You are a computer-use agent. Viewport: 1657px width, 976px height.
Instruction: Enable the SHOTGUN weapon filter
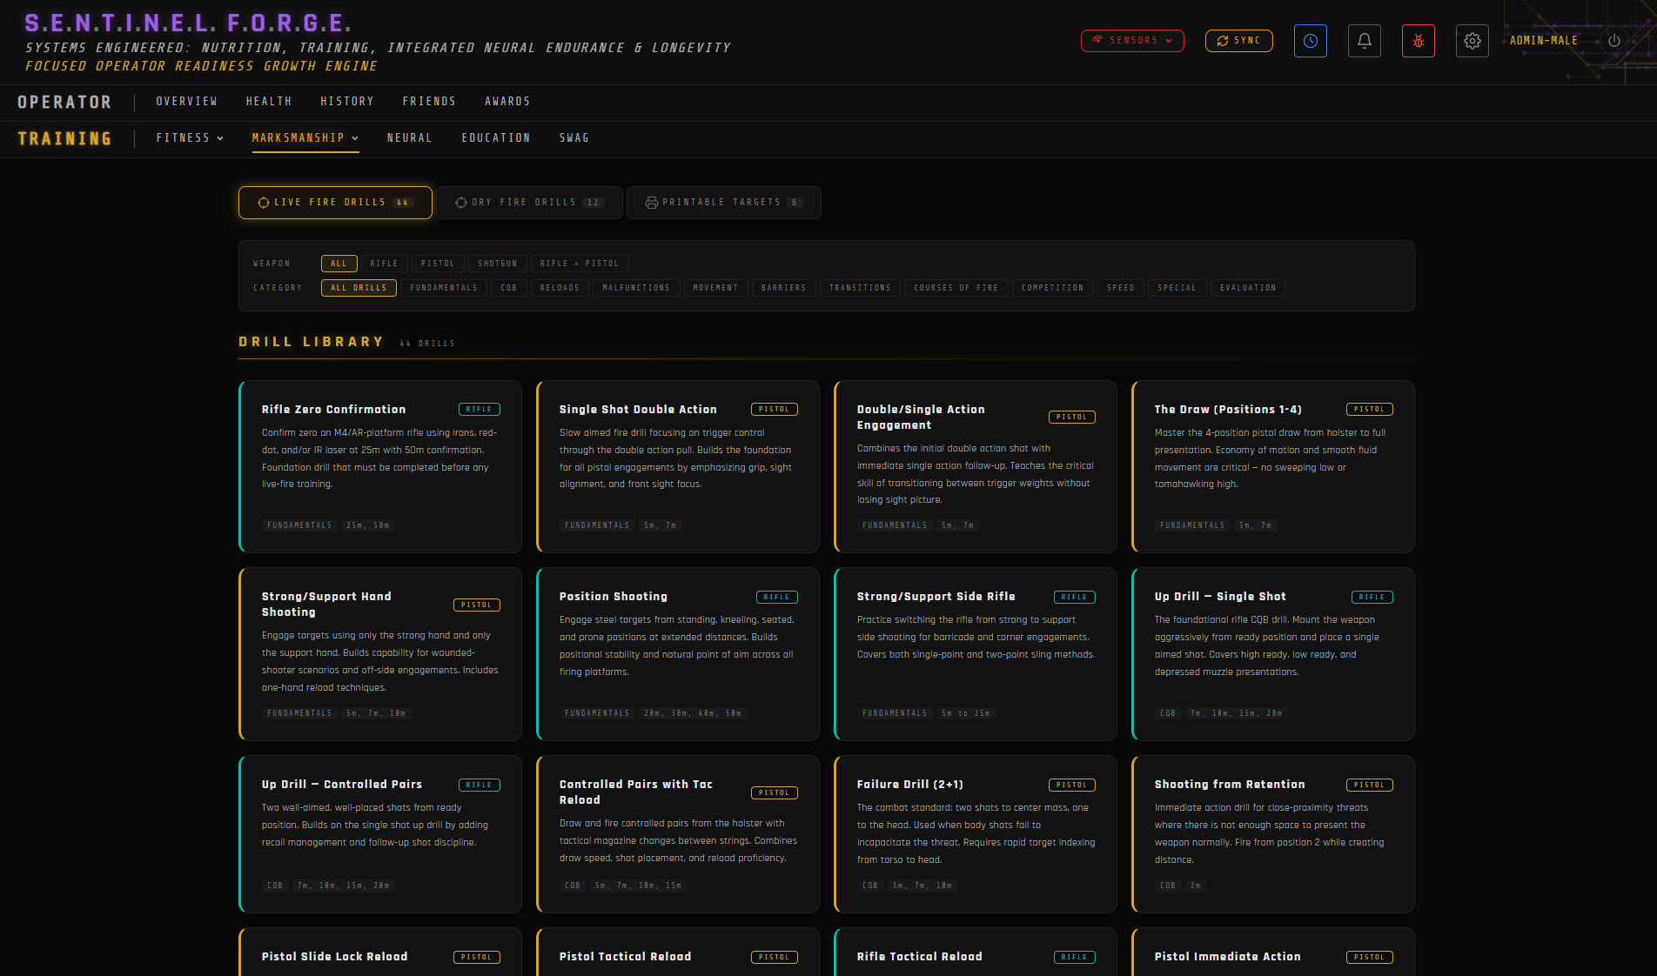coord(497,264)
